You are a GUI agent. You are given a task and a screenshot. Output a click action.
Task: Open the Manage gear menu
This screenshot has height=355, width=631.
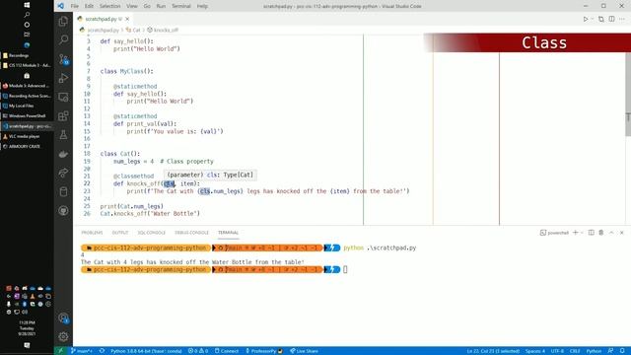click(63, 336)
